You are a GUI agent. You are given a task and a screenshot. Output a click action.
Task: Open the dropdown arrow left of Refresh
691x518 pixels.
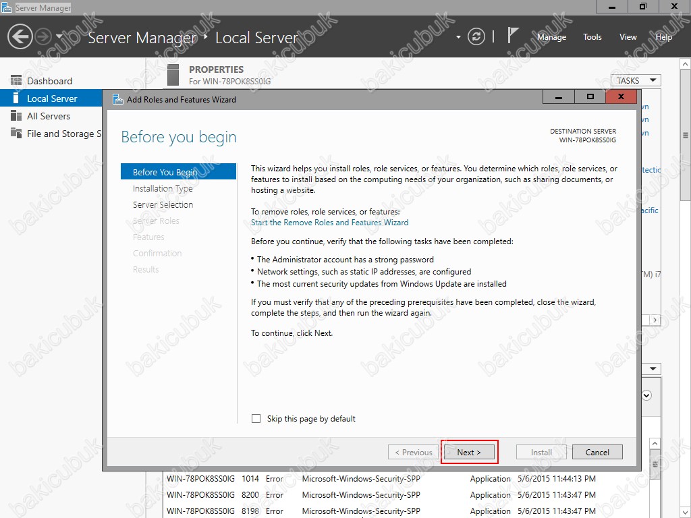[x=459, y=37]
